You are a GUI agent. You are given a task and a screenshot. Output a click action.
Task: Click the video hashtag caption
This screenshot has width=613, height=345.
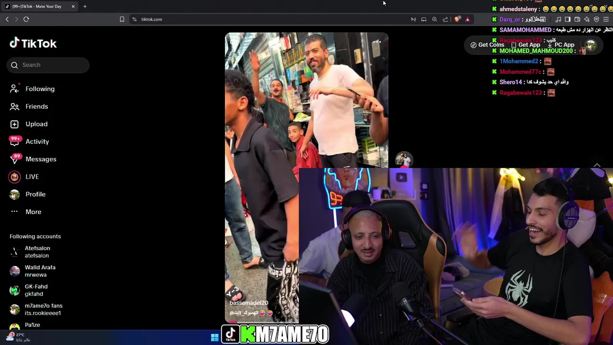coord(251,313)
